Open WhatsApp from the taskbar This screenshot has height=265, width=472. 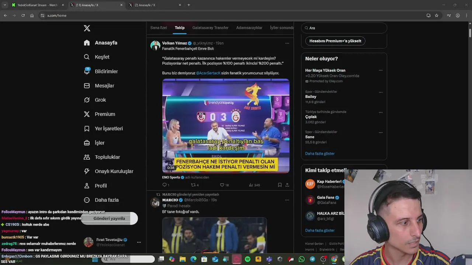(x=302, y=259)
